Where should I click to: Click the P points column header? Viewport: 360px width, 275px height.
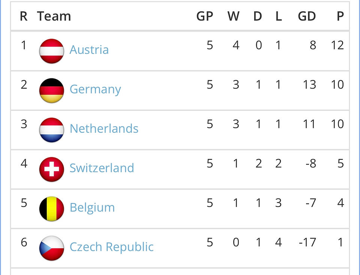pyautogui.click(x=340, y=16)
